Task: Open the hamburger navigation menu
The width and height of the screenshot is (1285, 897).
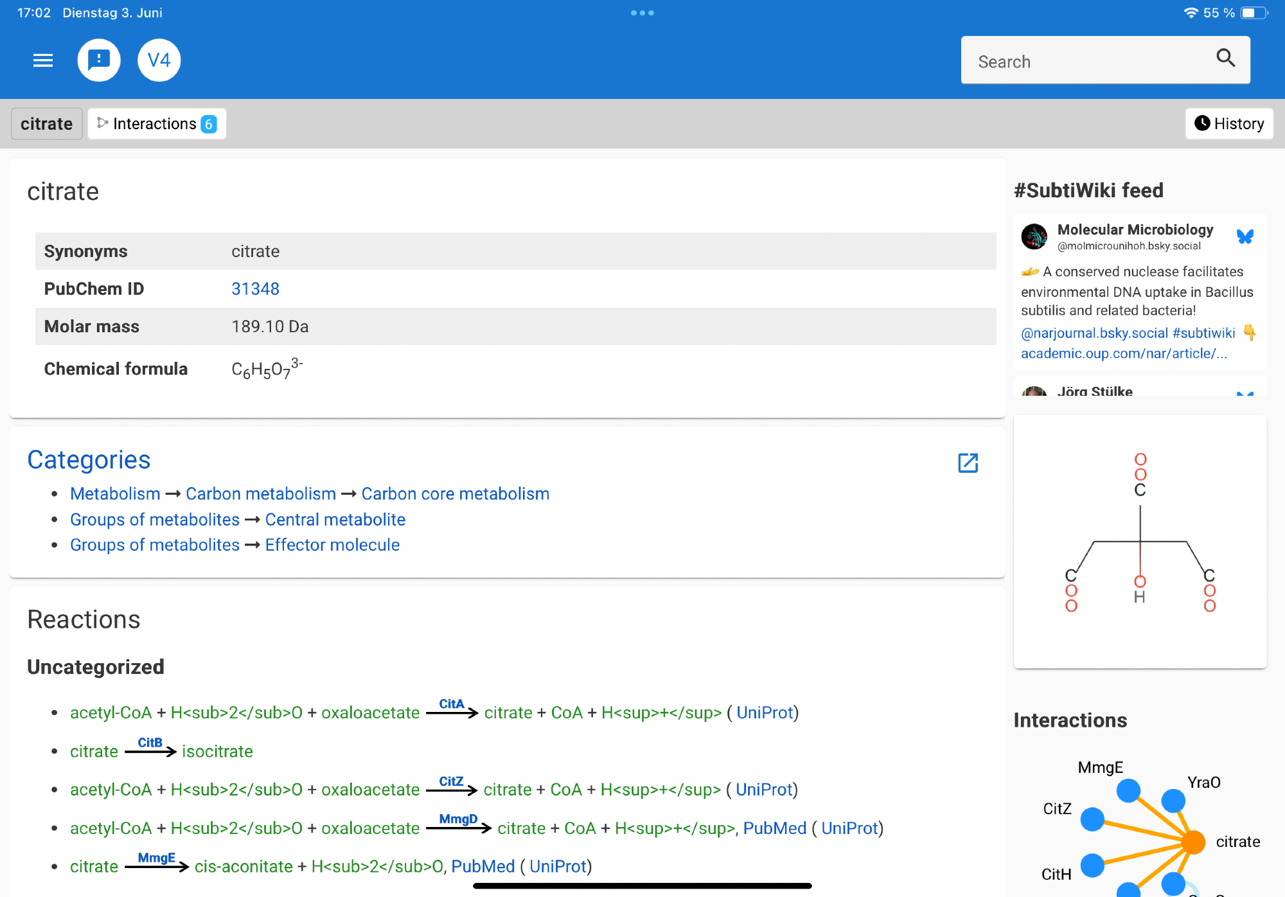Action: click(x=43, y=60)
